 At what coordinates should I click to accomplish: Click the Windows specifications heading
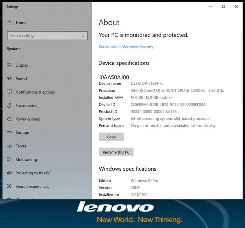(x=127, y=169)
